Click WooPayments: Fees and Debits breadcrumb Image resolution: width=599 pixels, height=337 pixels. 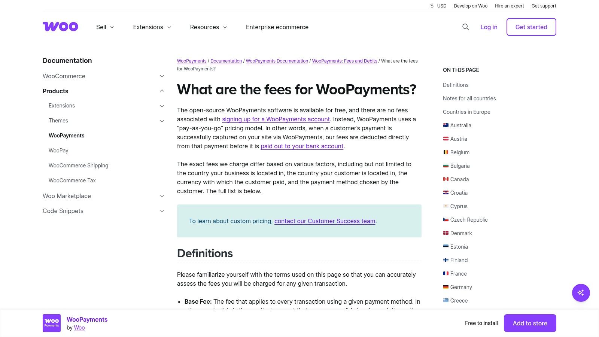click(x=344, y=61)
